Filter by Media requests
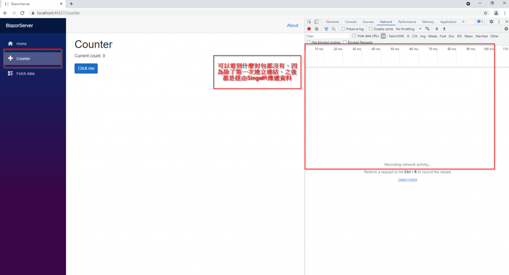The width and height of the screenshot is (509, 275). [432, 36]
